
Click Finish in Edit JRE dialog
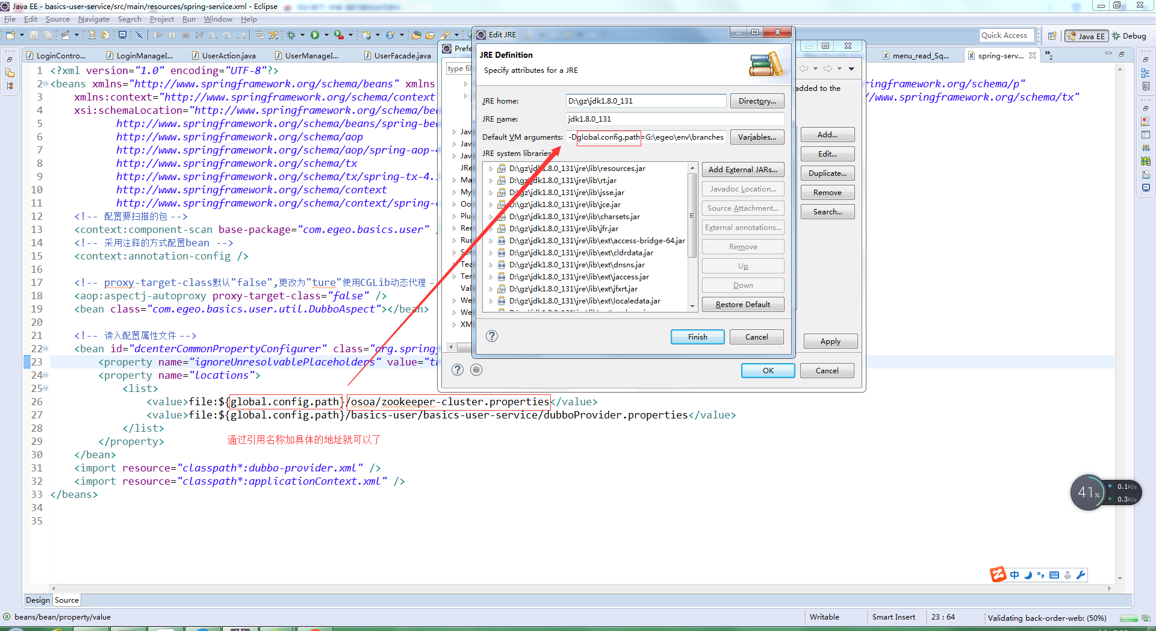(697, 337)
